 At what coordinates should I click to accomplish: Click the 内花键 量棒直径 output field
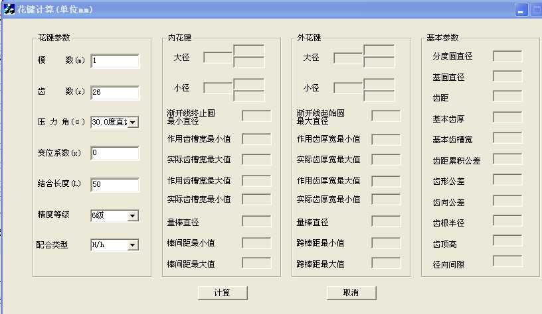click(x=257, y=221)
